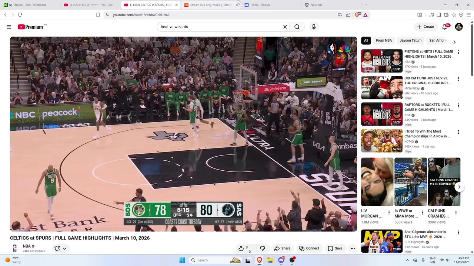The height and width of the screenshot is (266, 474).
Task: Play the Pistons at Nets highlights thumbnail
Action: pyautogui.click(x=382, y=61)
